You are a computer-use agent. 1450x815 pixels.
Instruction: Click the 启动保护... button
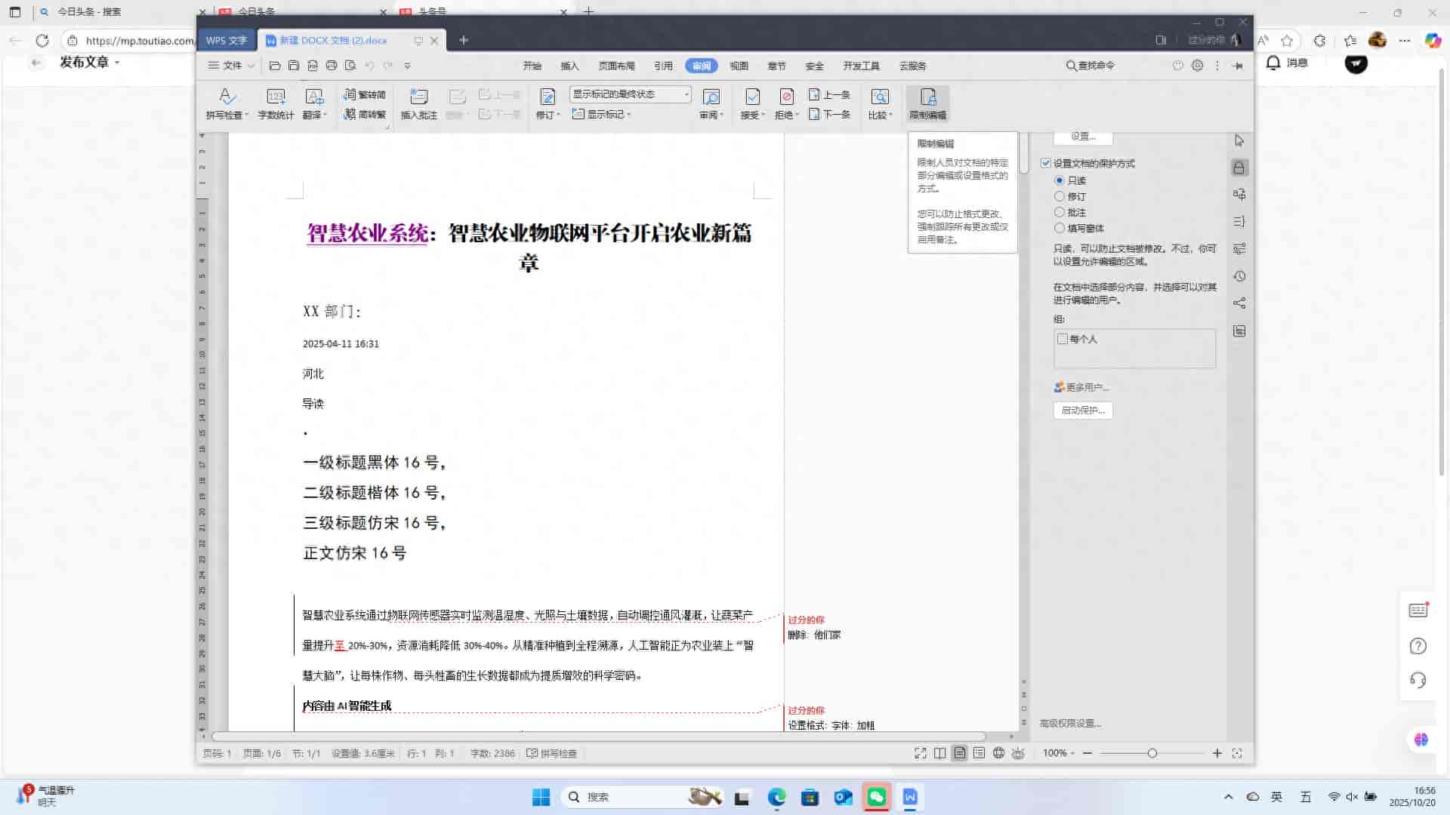coord(1083,411)
